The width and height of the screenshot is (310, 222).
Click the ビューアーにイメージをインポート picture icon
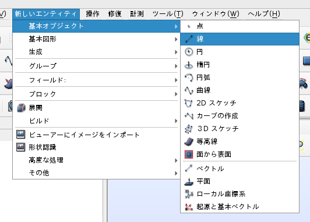tap(21, 135)
